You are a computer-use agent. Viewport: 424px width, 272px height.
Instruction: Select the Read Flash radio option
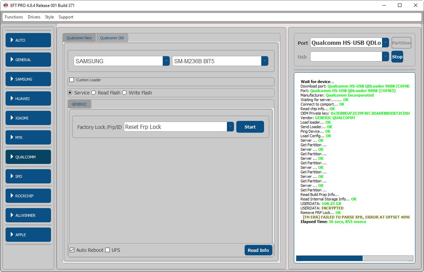[x=94, y=93]
